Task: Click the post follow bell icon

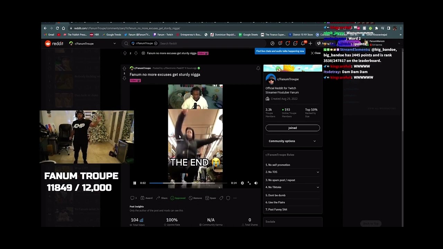Action: click(x=258, y=68)
